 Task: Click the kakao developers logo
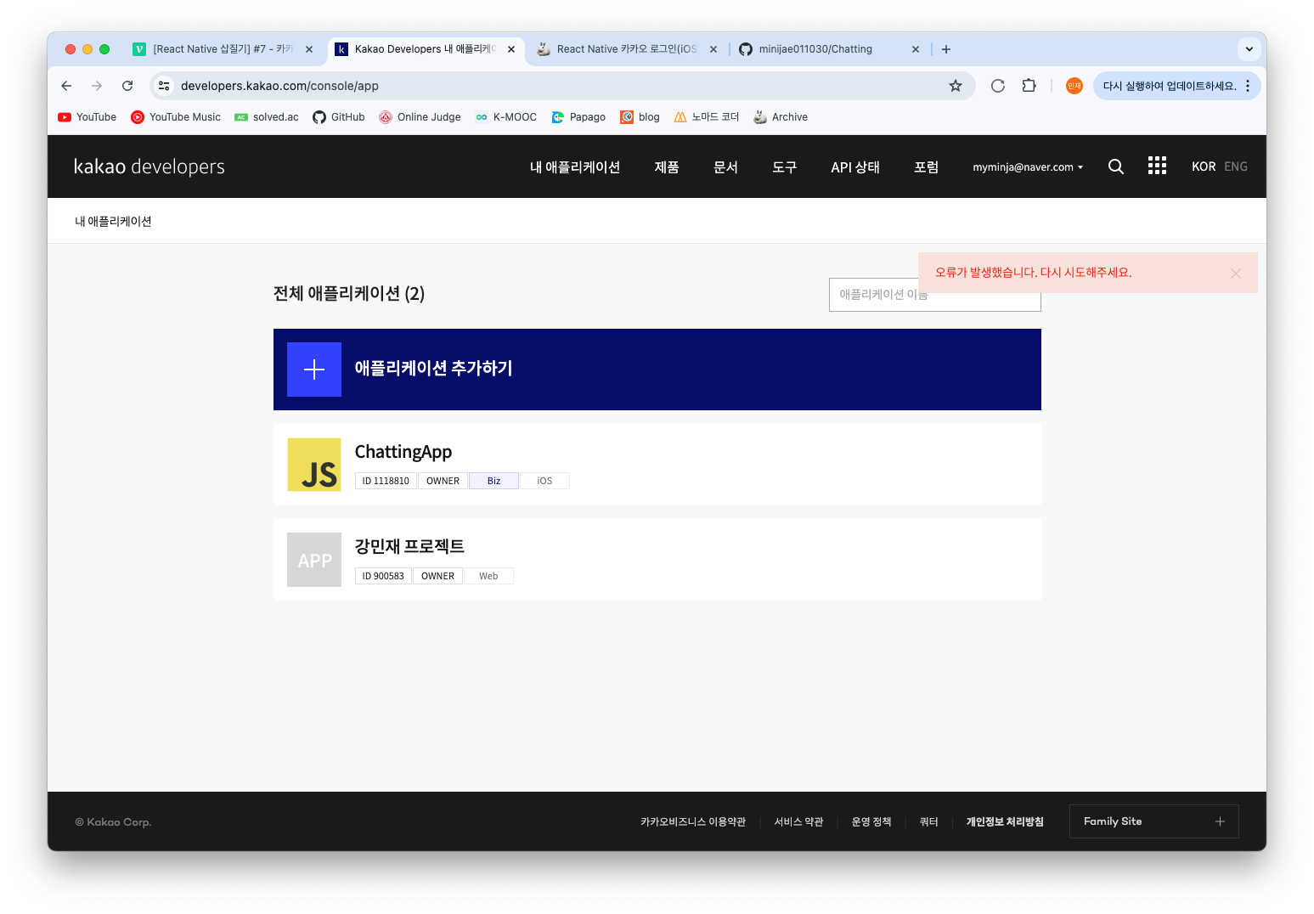(x=149, y=166)
